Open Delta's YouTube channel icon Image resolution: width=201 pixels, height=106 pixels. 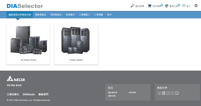[x=173, y=93]
